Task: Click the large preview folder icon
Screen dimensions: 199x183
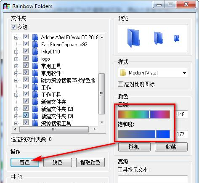Action: pos(133,38)
